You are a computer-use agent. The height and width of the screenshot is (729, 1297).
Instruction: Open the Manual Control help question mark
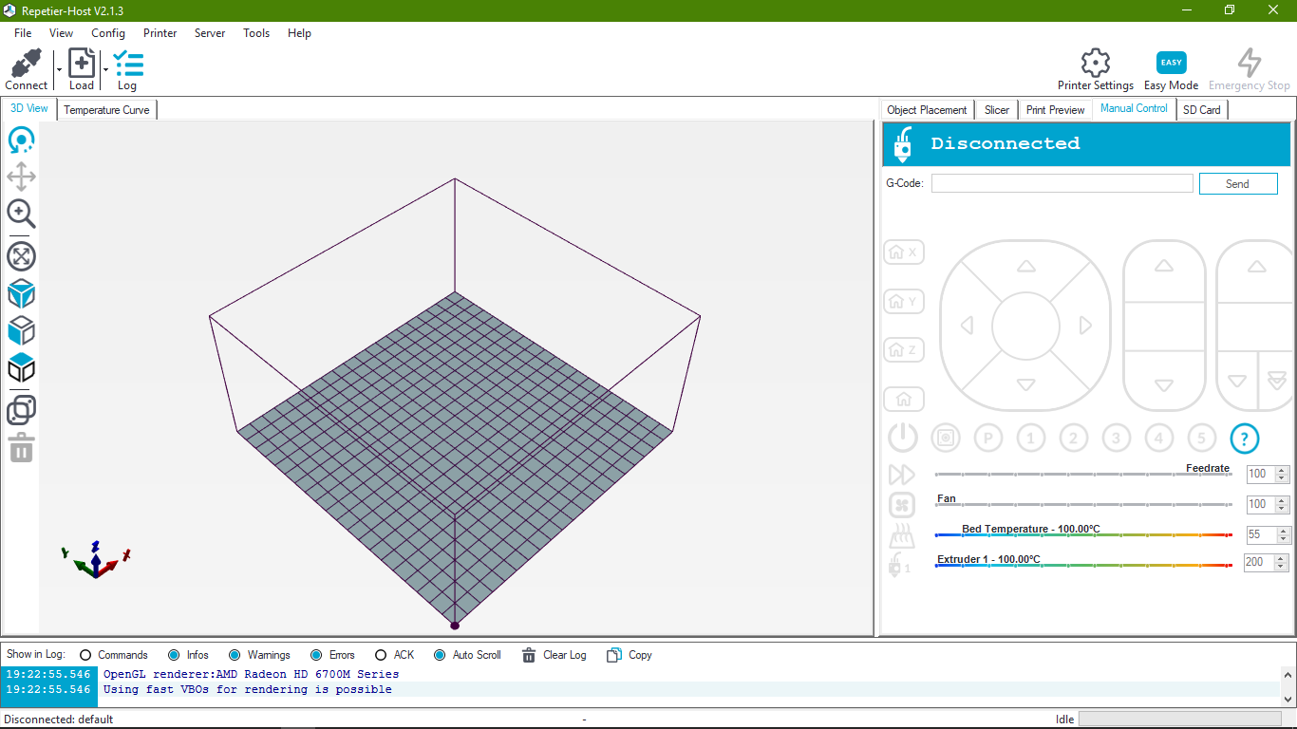(1244, 438)
